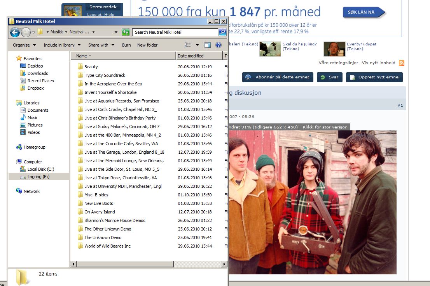Click the Musikk breadcrumb segment
Screen dimensions: 430x286
[x=56, y=32]
